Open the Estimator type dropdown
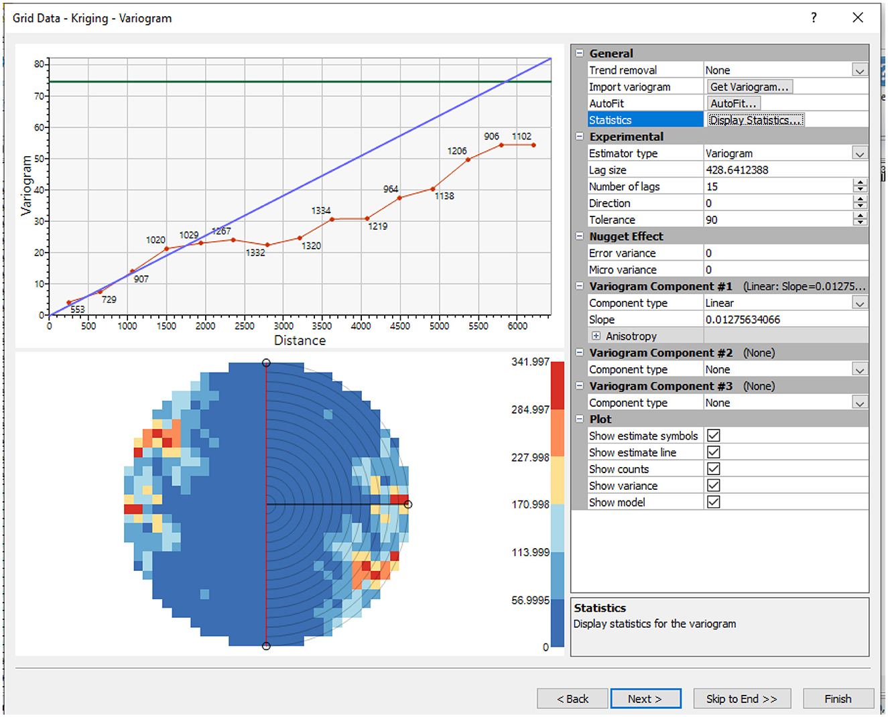This screenshot has width=888, height=717. point(860,153)
